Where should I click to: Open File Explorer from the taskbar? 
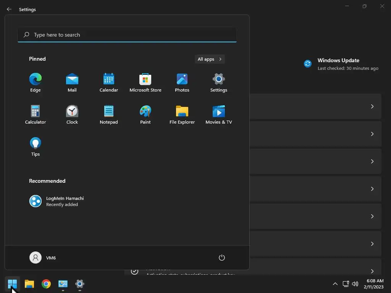29,284
